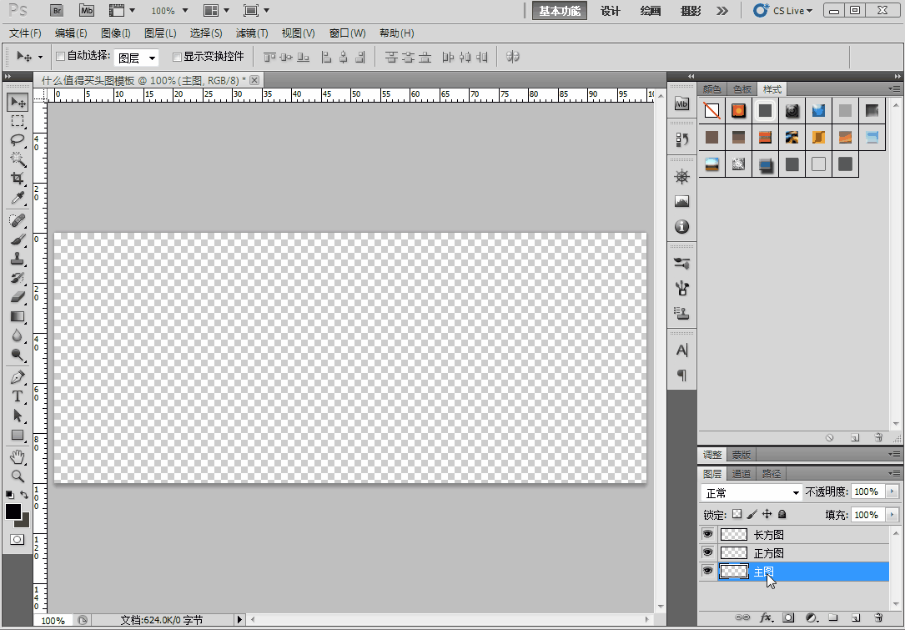Switch to the 绘画 workspace

[x=651, y=11]
